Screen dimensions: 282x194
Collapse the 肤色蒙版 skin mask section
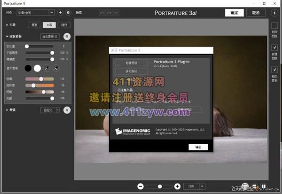[7, 37]
